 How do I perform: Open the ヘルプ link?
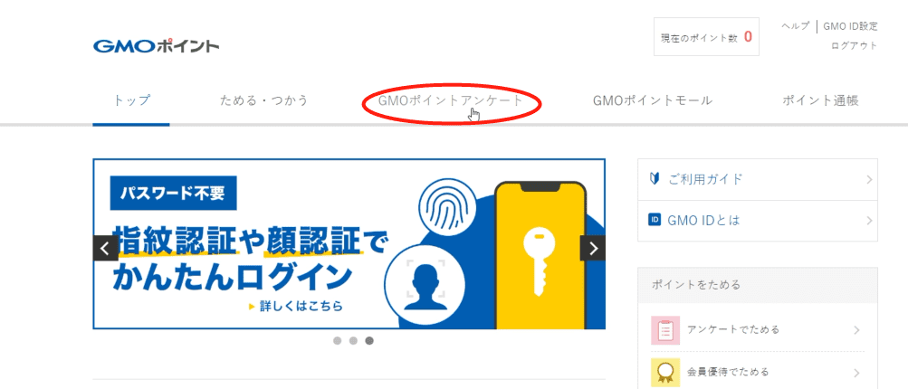pos(795,26)
